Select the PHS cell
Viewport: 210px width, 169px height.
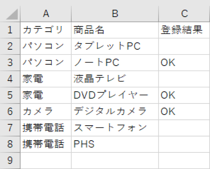(x=115, y=144)
